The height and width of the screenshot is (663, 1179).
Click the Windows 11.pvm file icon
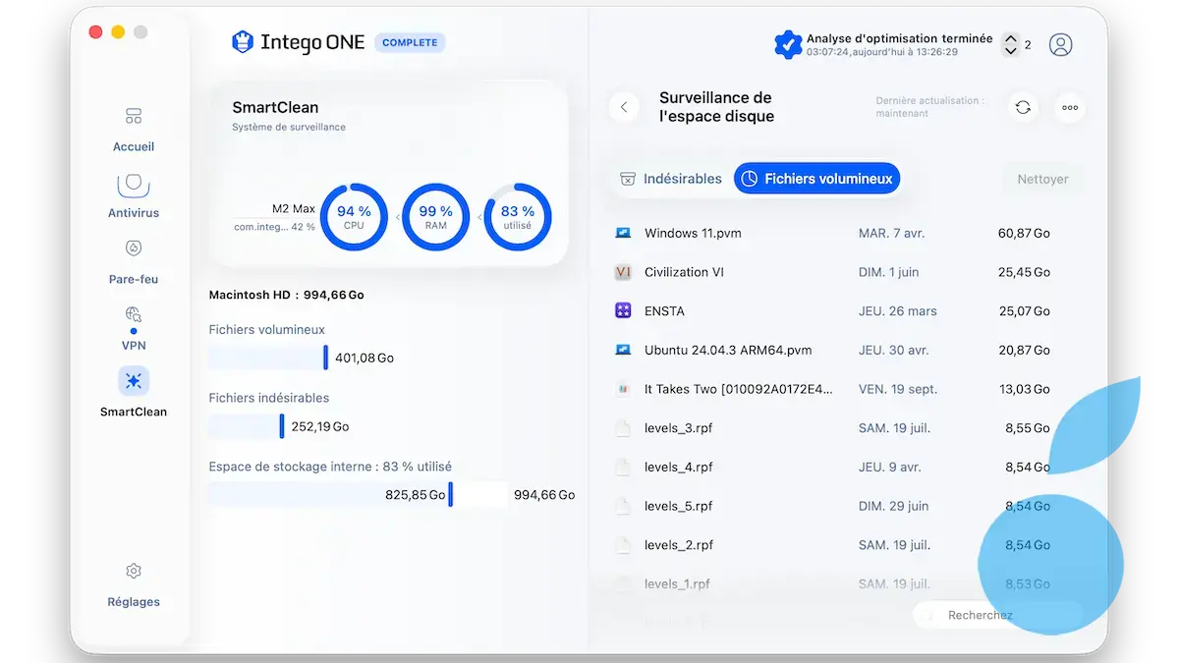click(x=622, y=234)
